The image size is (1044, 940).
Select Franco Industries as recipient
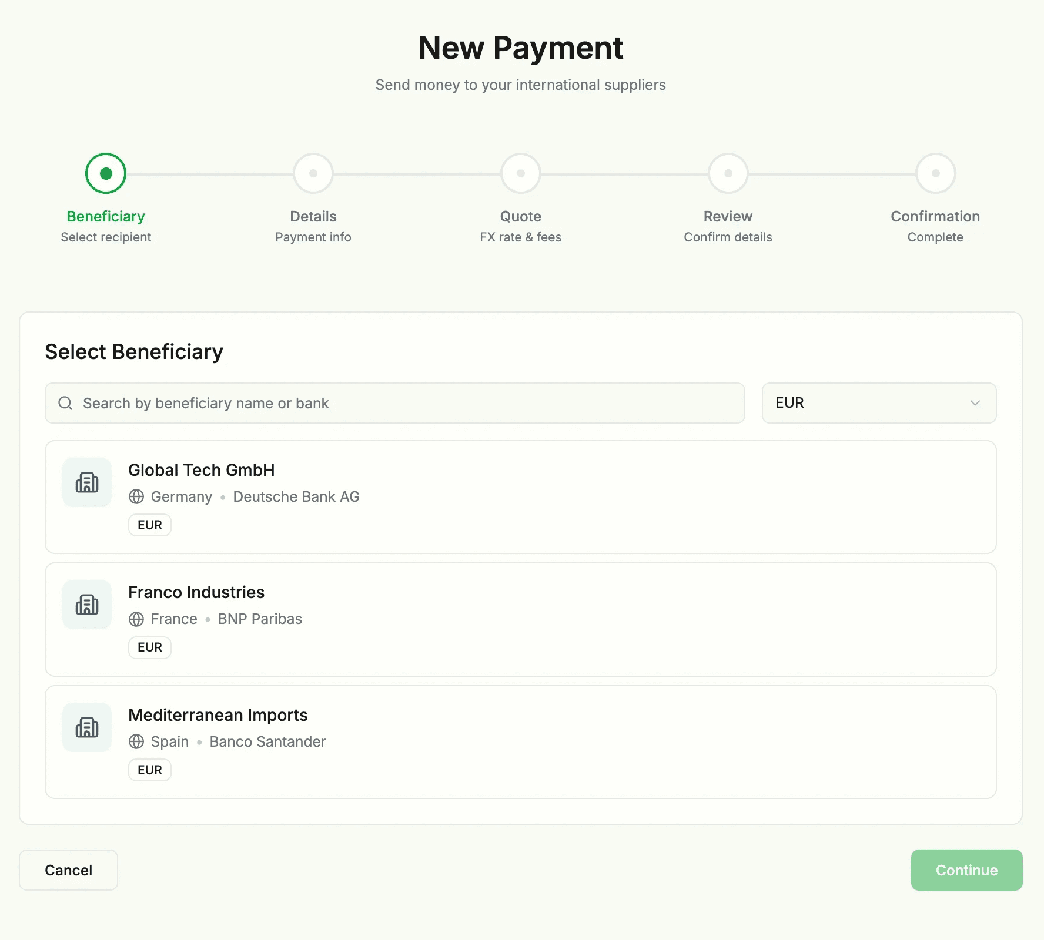pyautogui.click(x=520, y=620)
